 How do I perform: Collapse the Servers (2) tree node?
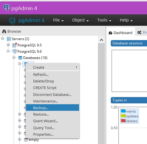tap(2, 39)
